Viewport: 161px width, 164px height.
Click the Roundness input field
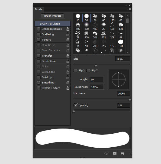point(97,87)
